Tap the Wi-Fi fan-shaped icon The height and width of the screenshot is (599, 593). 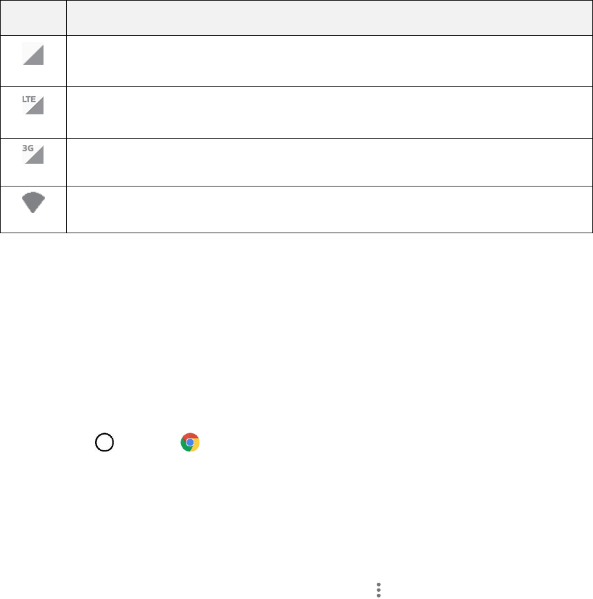pyautogui.click(x=33, y=205)
